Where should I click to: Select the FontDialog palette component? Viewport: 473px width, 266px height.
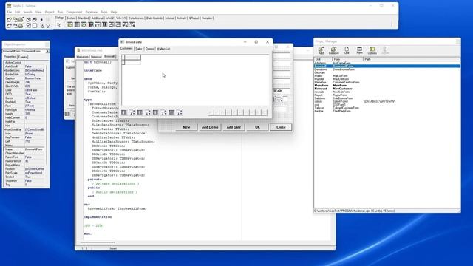point(98,24)
